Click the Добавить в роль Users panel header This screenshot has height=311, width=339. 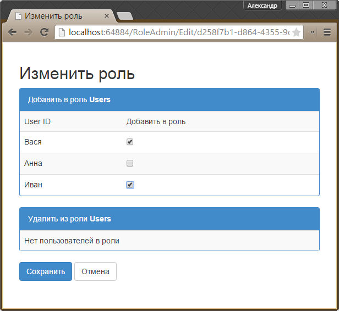[169, 99]
